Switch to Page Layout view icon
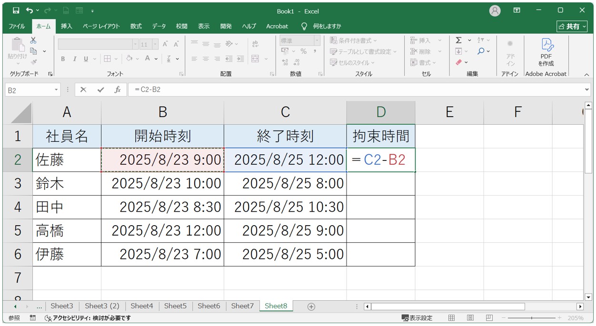This screenshot has width=596, height=326. [x=470, y=318]
